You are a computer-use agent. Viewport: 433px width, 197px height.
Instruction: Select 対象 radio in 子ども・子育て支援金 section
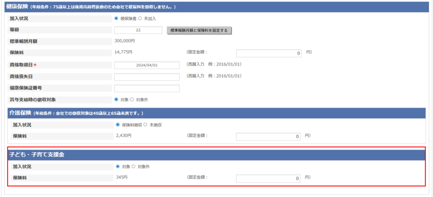(118, 167)
